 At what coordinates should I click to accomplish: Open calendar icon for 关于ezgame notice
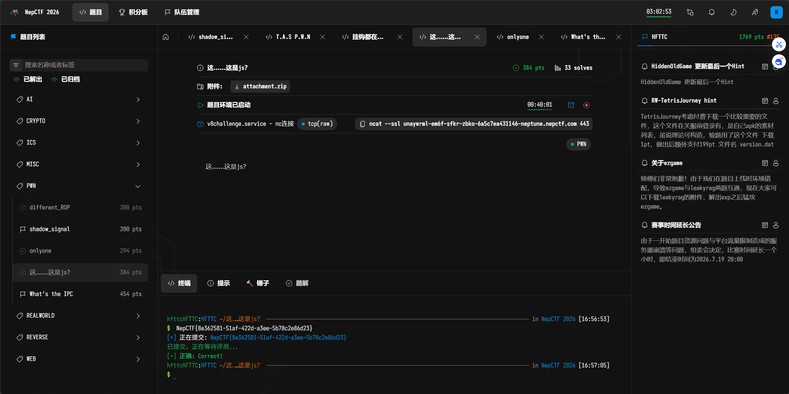(765, 163)
